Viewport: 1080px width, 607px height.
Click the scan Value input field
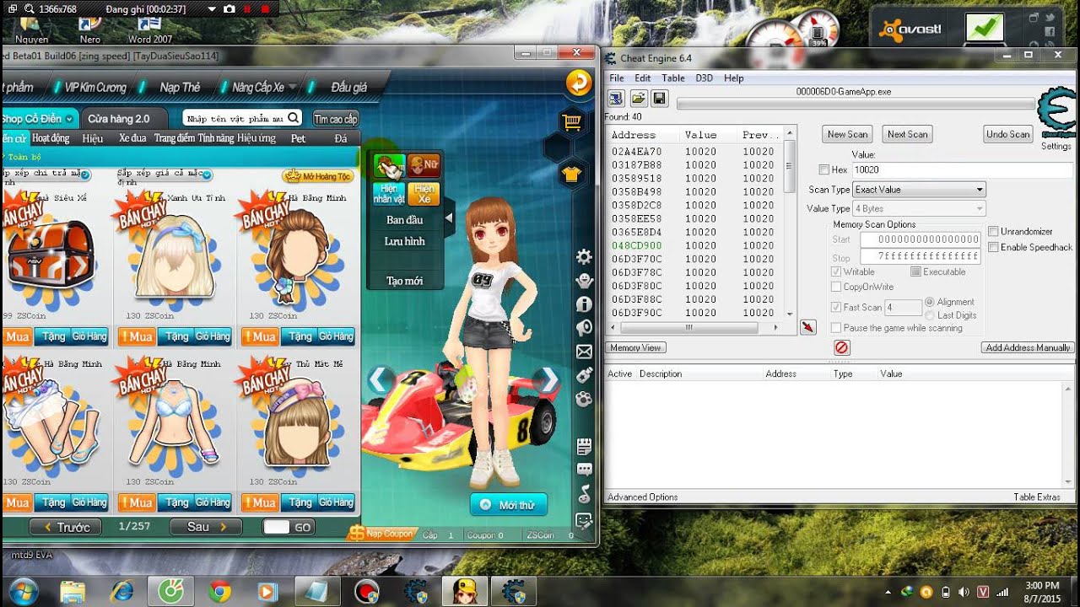[x=962, y=169]
